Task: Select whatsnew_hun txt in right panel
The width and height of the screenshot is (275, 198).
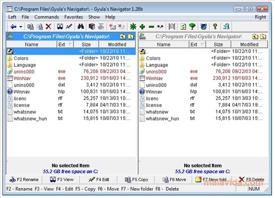Action: click(x=203, y=118)
